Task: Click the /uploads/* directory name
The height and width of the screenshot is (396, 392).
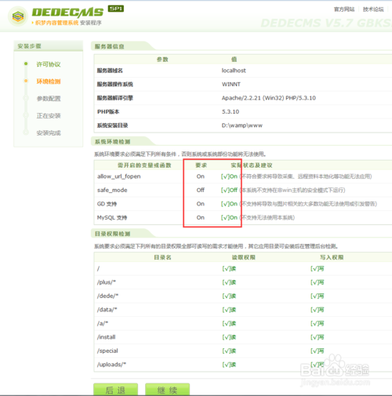Action: coord(111,365)
